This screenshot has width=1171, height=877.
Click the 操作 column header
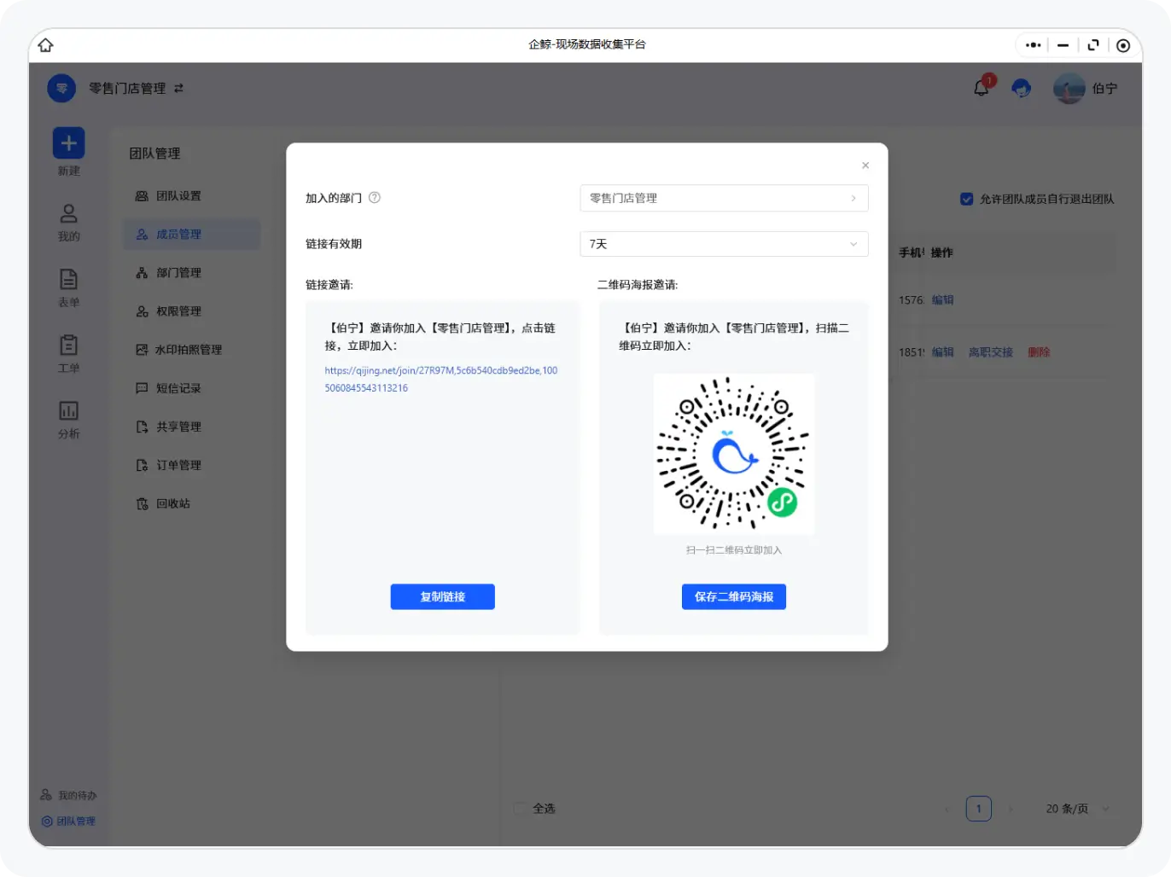pyautogui.click(x=942, y=253)
